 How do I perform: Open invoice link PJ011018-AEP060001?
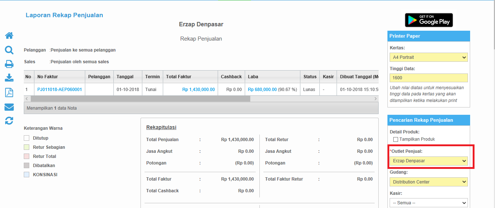[60, 90]
